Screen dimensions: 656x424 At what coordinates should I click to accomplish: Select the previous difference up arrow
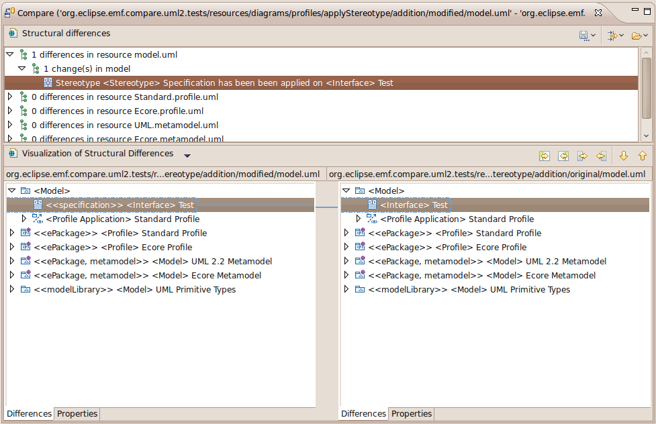pos(643,156)
